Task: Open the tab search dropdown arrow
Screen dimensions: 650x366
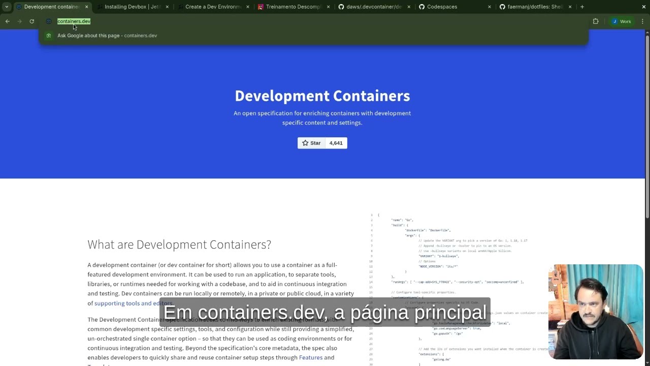Action: click(7, 7)
